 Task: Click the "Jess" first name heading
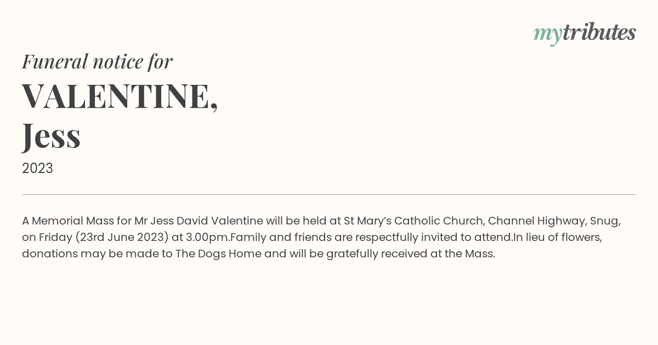pyautogui.click(x=52, y=136)
